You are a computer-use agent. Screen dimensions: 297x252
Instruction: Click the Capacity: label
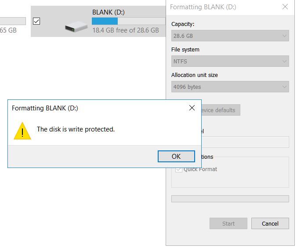pyautogui.click(x=183, y=24)
